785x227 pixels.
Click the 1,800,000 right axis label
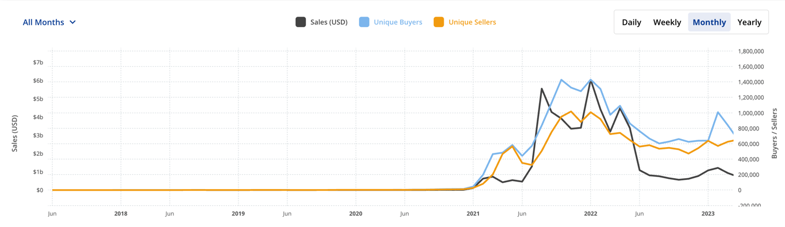point(750,51)
